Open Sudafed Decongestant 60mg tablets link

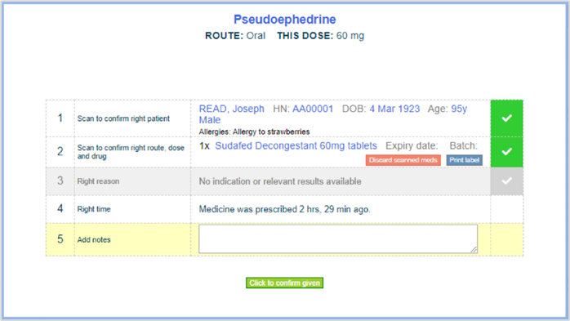pos(296,145)
